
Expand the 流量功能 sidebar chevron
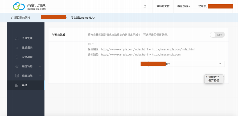point(40,76)
